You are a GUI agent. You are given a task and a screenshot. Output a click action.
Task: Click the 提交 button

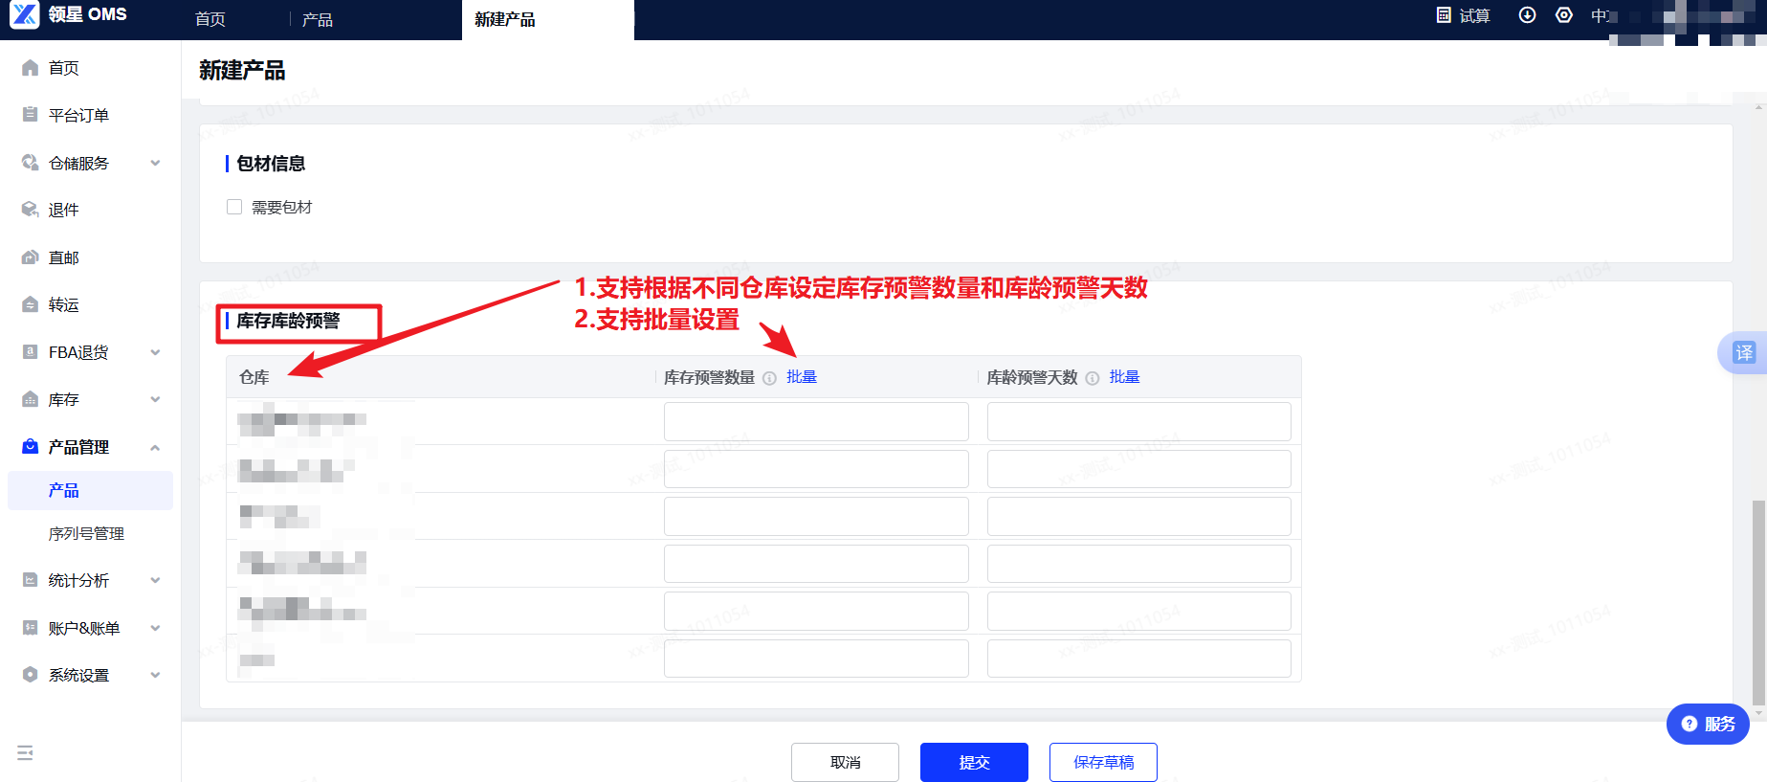tap(974, 762)
